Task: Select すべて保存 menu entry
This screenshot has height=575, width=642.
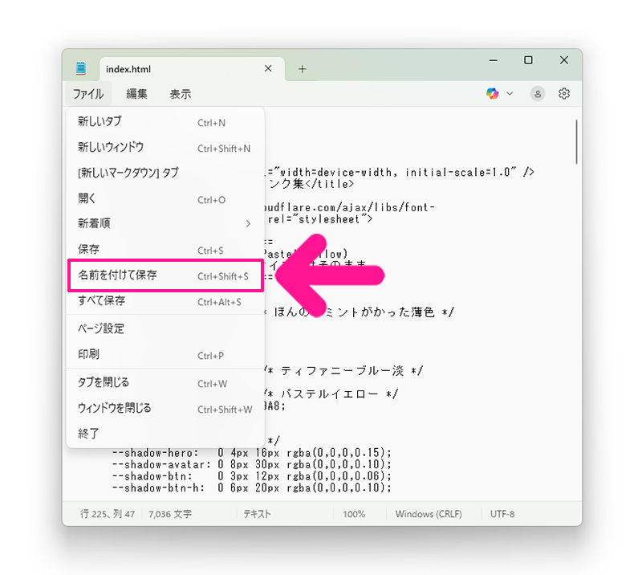Action: [101, 301]
